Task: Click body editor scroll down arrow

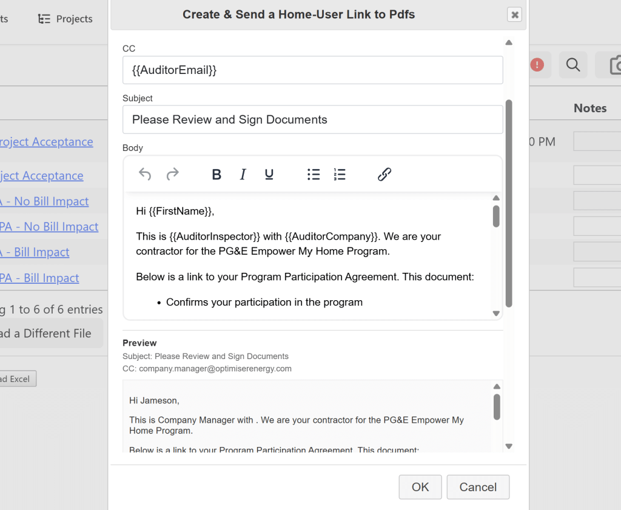Action: pos(496,313)
